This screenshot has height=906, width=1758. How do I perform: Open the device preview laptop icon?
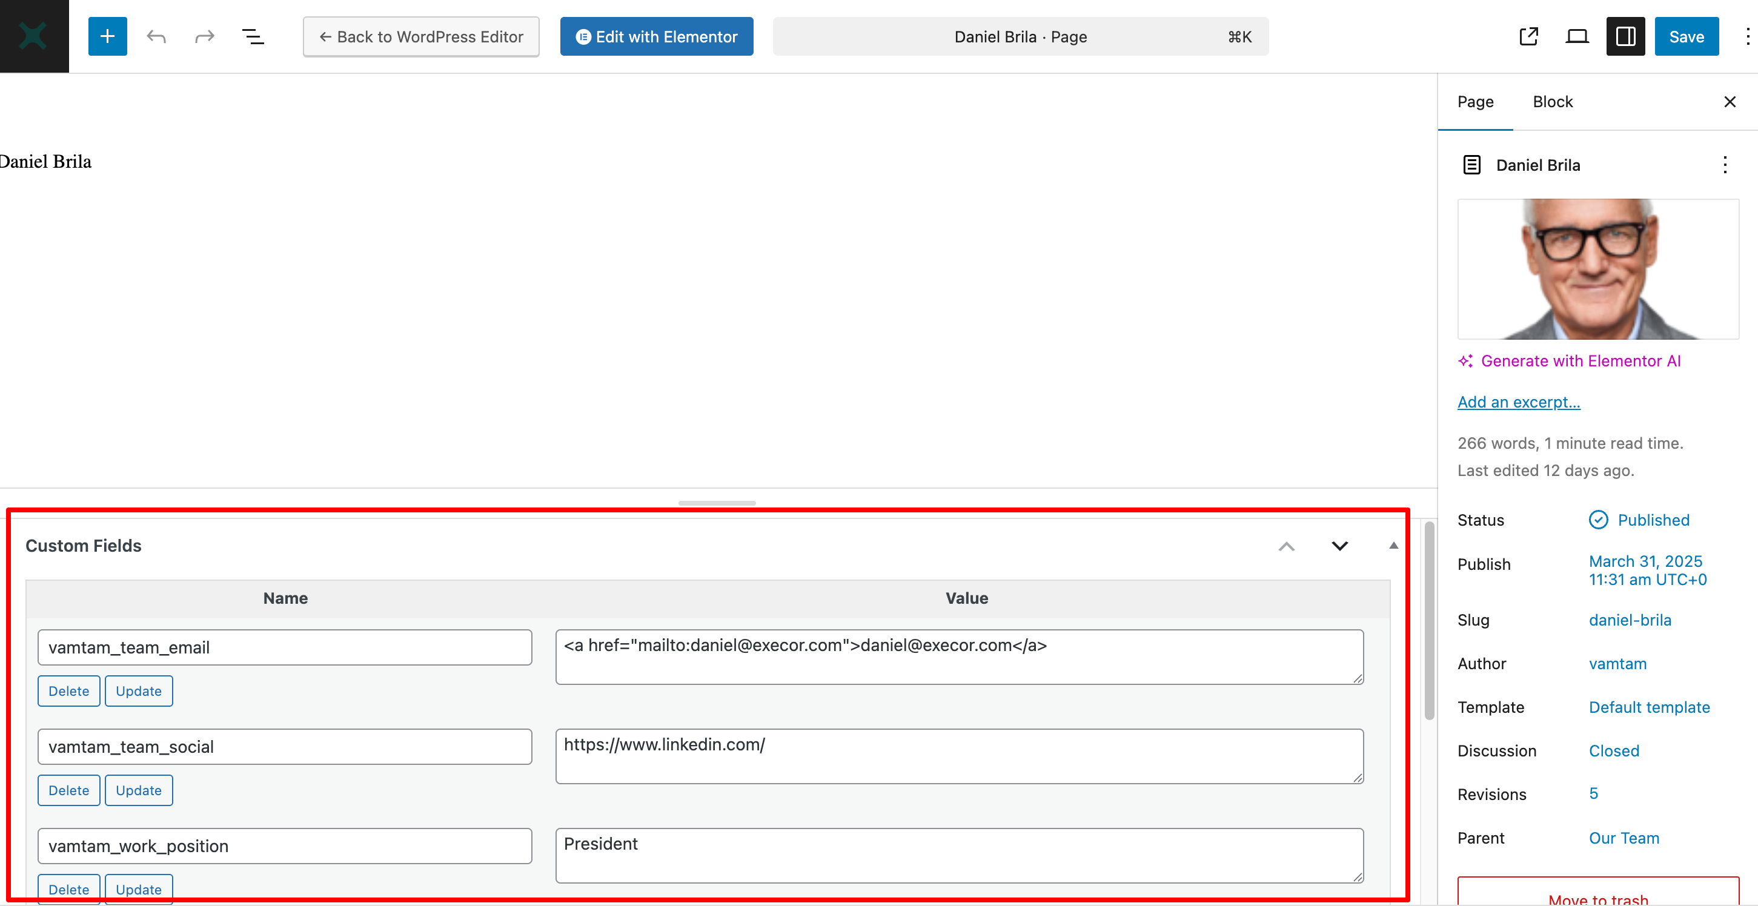pyautogui.click(x=1576, y=36)
